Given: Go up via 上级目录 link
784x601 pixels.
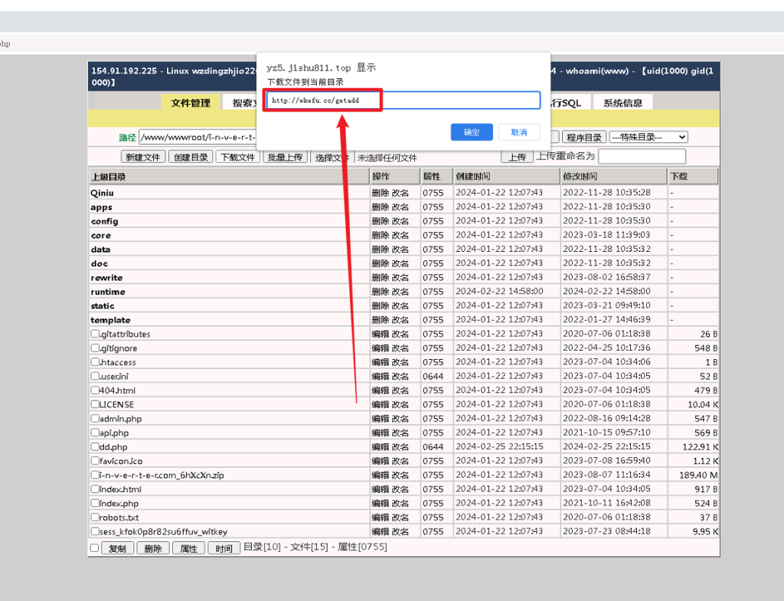Looking at the screenshot, I should (x=109, y=177).
